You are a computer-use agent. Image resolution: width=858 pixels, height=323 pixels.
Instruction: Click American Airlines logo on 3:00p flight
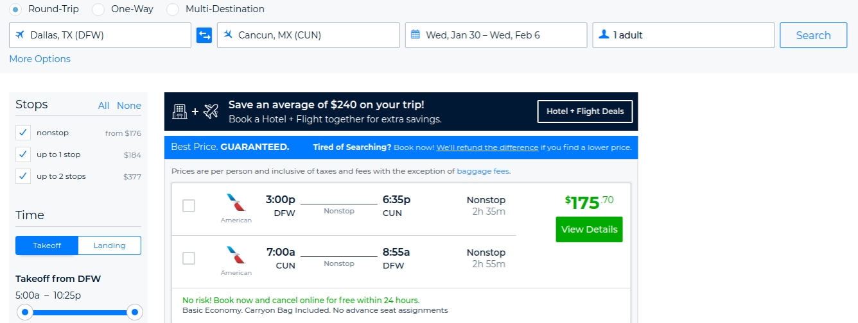[x=236, y=203]
